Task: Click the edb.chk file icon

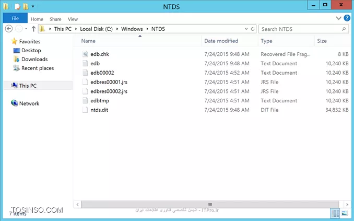Action: click(85, 54)
